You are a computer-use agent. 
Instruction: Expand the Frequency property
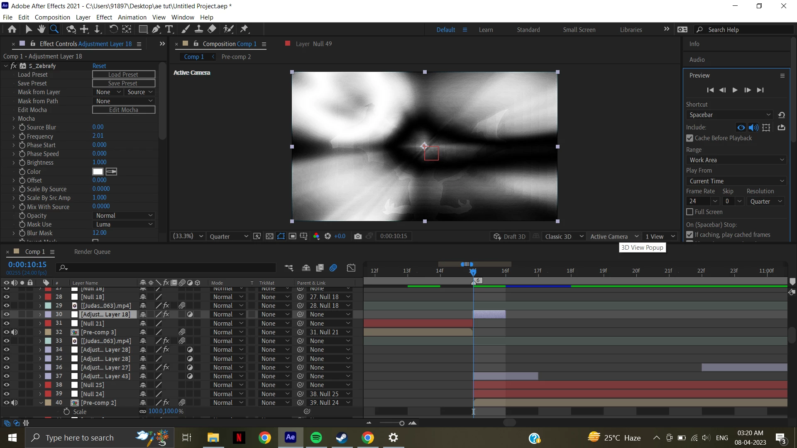pos(13,136)
